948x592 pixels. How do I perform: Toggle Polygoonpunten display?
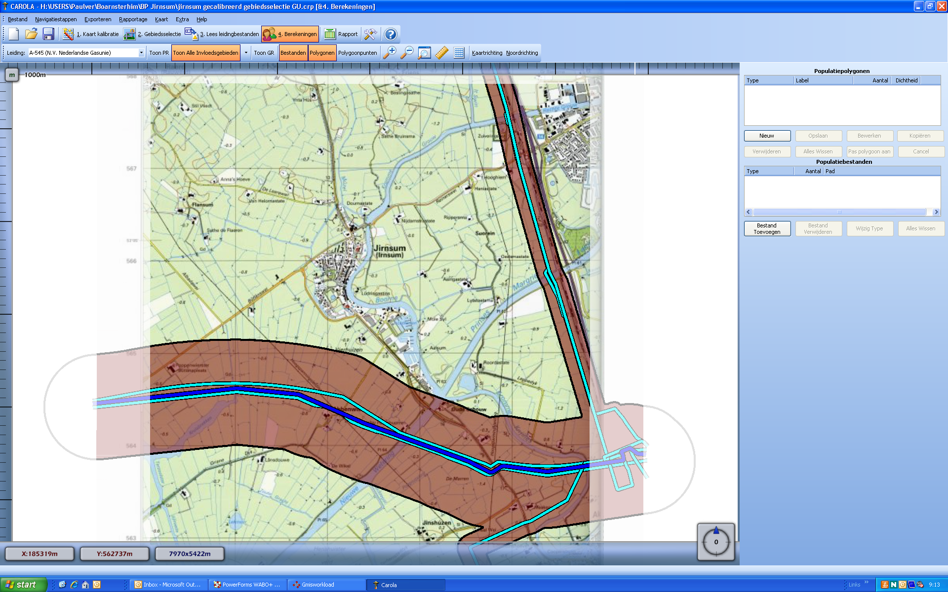357,53
